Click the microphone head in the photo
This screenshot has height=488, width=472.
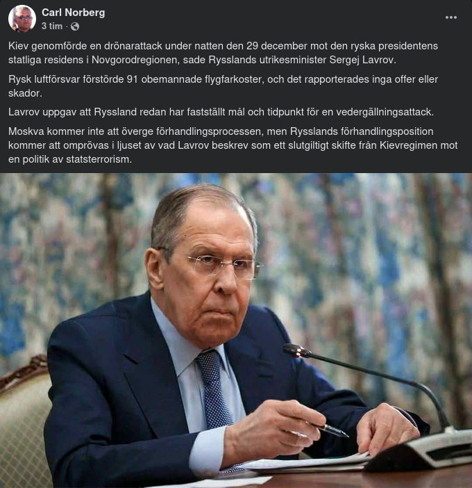click(x=296, y=350)
